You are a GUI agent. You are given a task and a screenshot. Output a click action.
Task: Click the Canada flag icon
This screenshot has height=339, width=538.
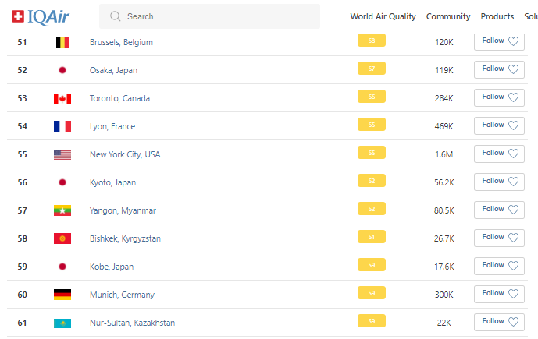62,98
